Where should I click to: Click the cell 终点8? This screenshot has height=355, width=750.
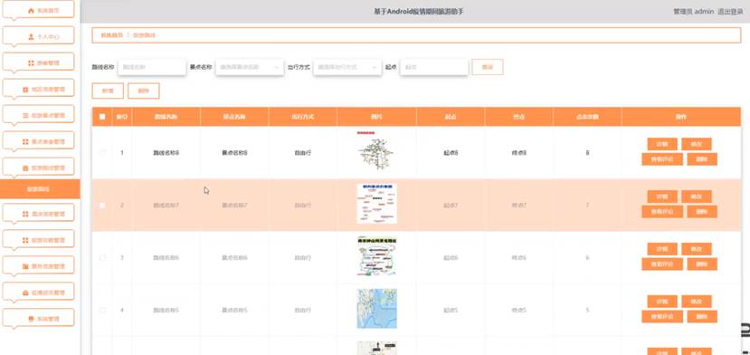[x=519, y=153]
